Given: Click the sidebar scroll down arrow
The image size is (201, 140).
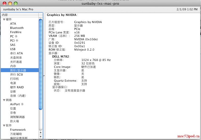Looking at the screenshot, I should [x=41, y=137].
